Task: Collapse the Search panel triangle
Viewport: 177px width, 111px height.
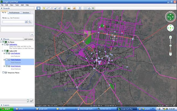Action: (2, 8)
